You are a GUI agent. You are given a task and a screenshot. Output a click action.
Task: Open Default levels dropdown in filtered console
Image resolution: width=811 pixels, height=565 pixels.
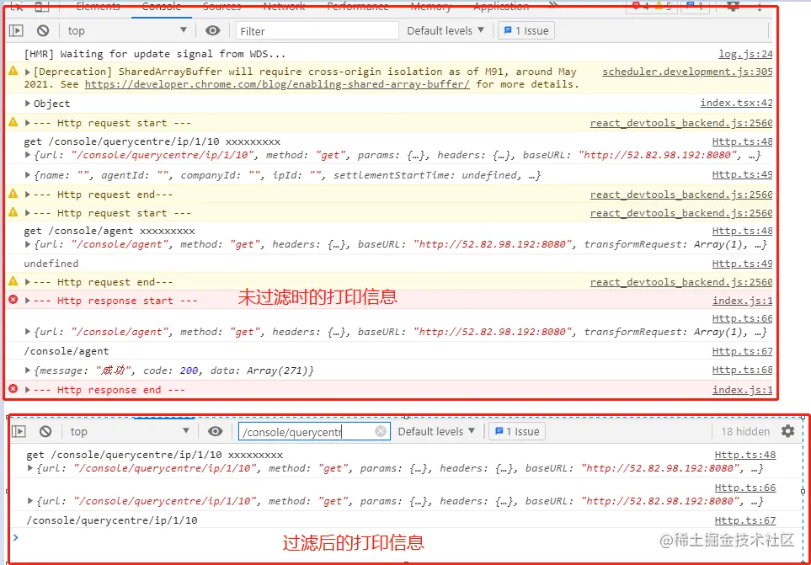pos(436,432)
